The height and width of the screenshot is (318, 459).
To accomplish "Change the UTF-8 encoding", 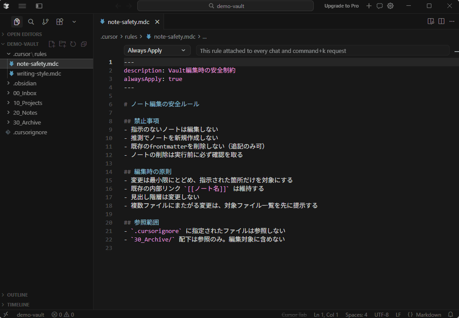I will (381, 314).
